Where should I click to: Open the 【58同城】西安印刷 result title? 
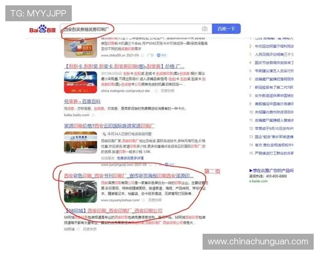[113, 211]
